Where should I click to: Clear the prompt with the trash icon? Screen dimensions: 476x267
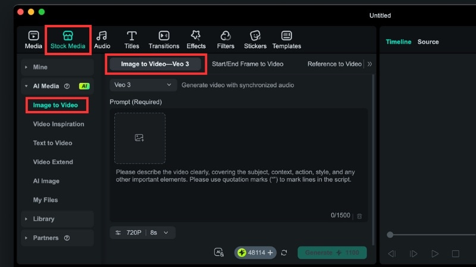coord(359,216)
